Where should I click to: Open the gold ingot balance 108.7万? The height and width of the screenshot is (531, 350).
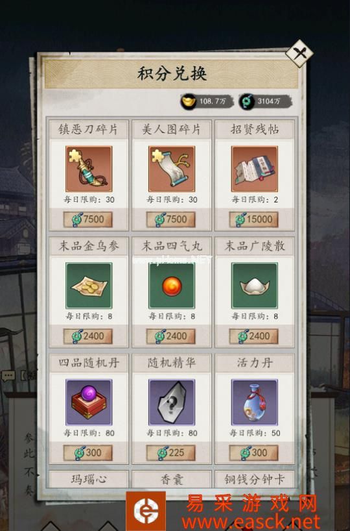click(207, 101)
